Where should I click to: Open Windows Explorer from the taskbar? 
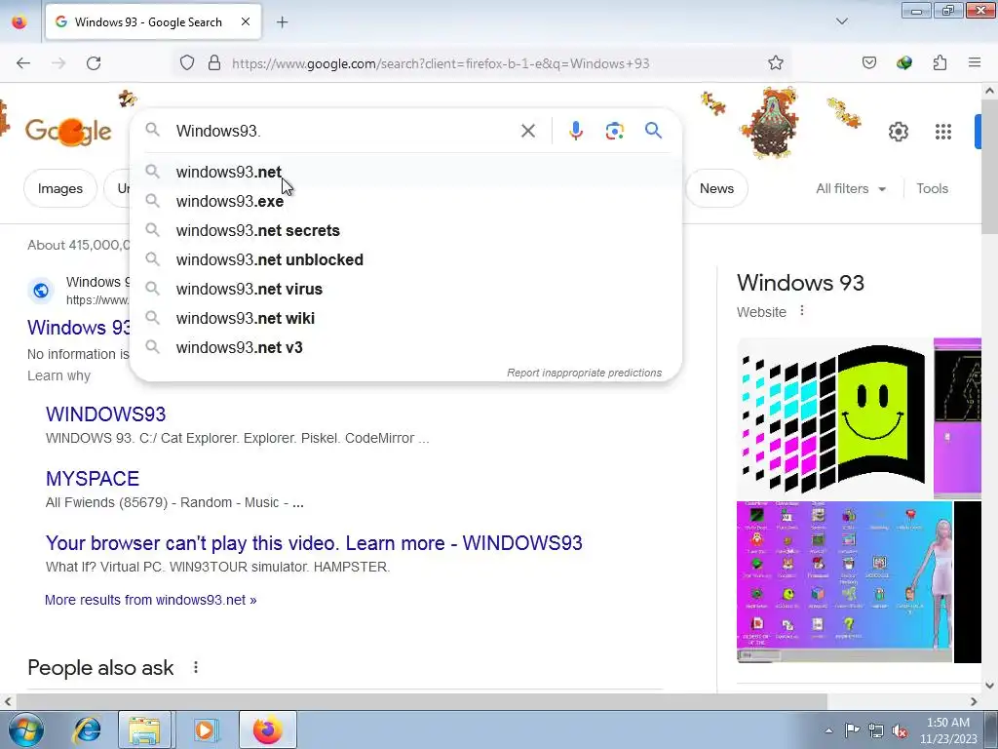pos(144,729)
